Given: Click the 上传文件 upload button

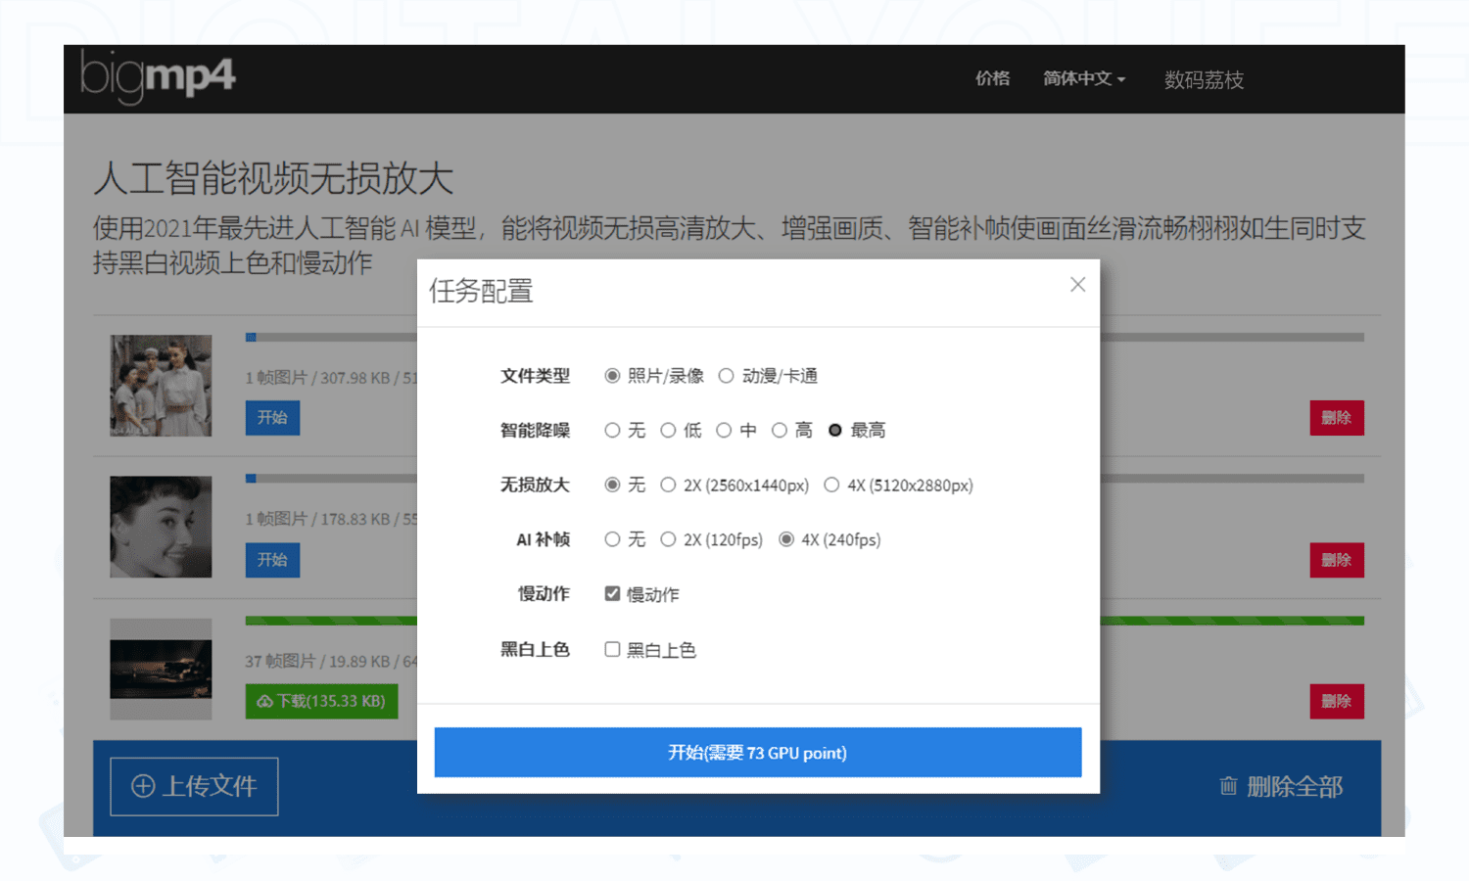Looking at the screenshot, I should [194, 786].
